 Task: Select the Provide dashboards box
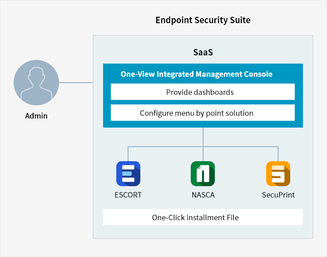(x=203, y=92)
